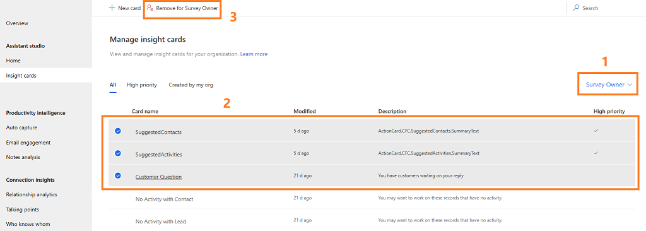
Task: Click Remove for Survey Owner button
Action: (x=182, y=8)
